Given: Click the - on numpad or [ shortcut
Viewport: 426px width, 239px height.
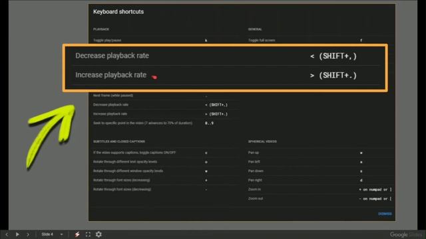Looking at the screenshot, I should coord(375,199).
